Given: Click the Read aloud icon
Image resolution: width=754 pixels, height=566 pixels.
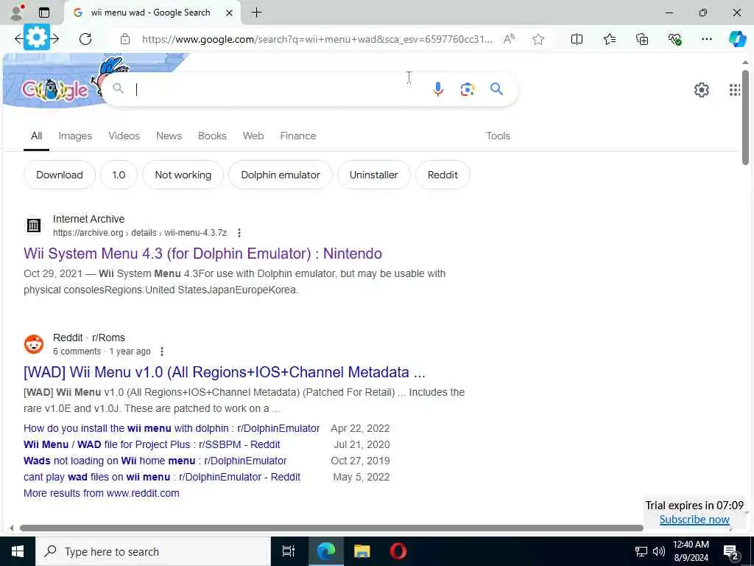Looking at the screenshot, I should [x=509, y=39].
